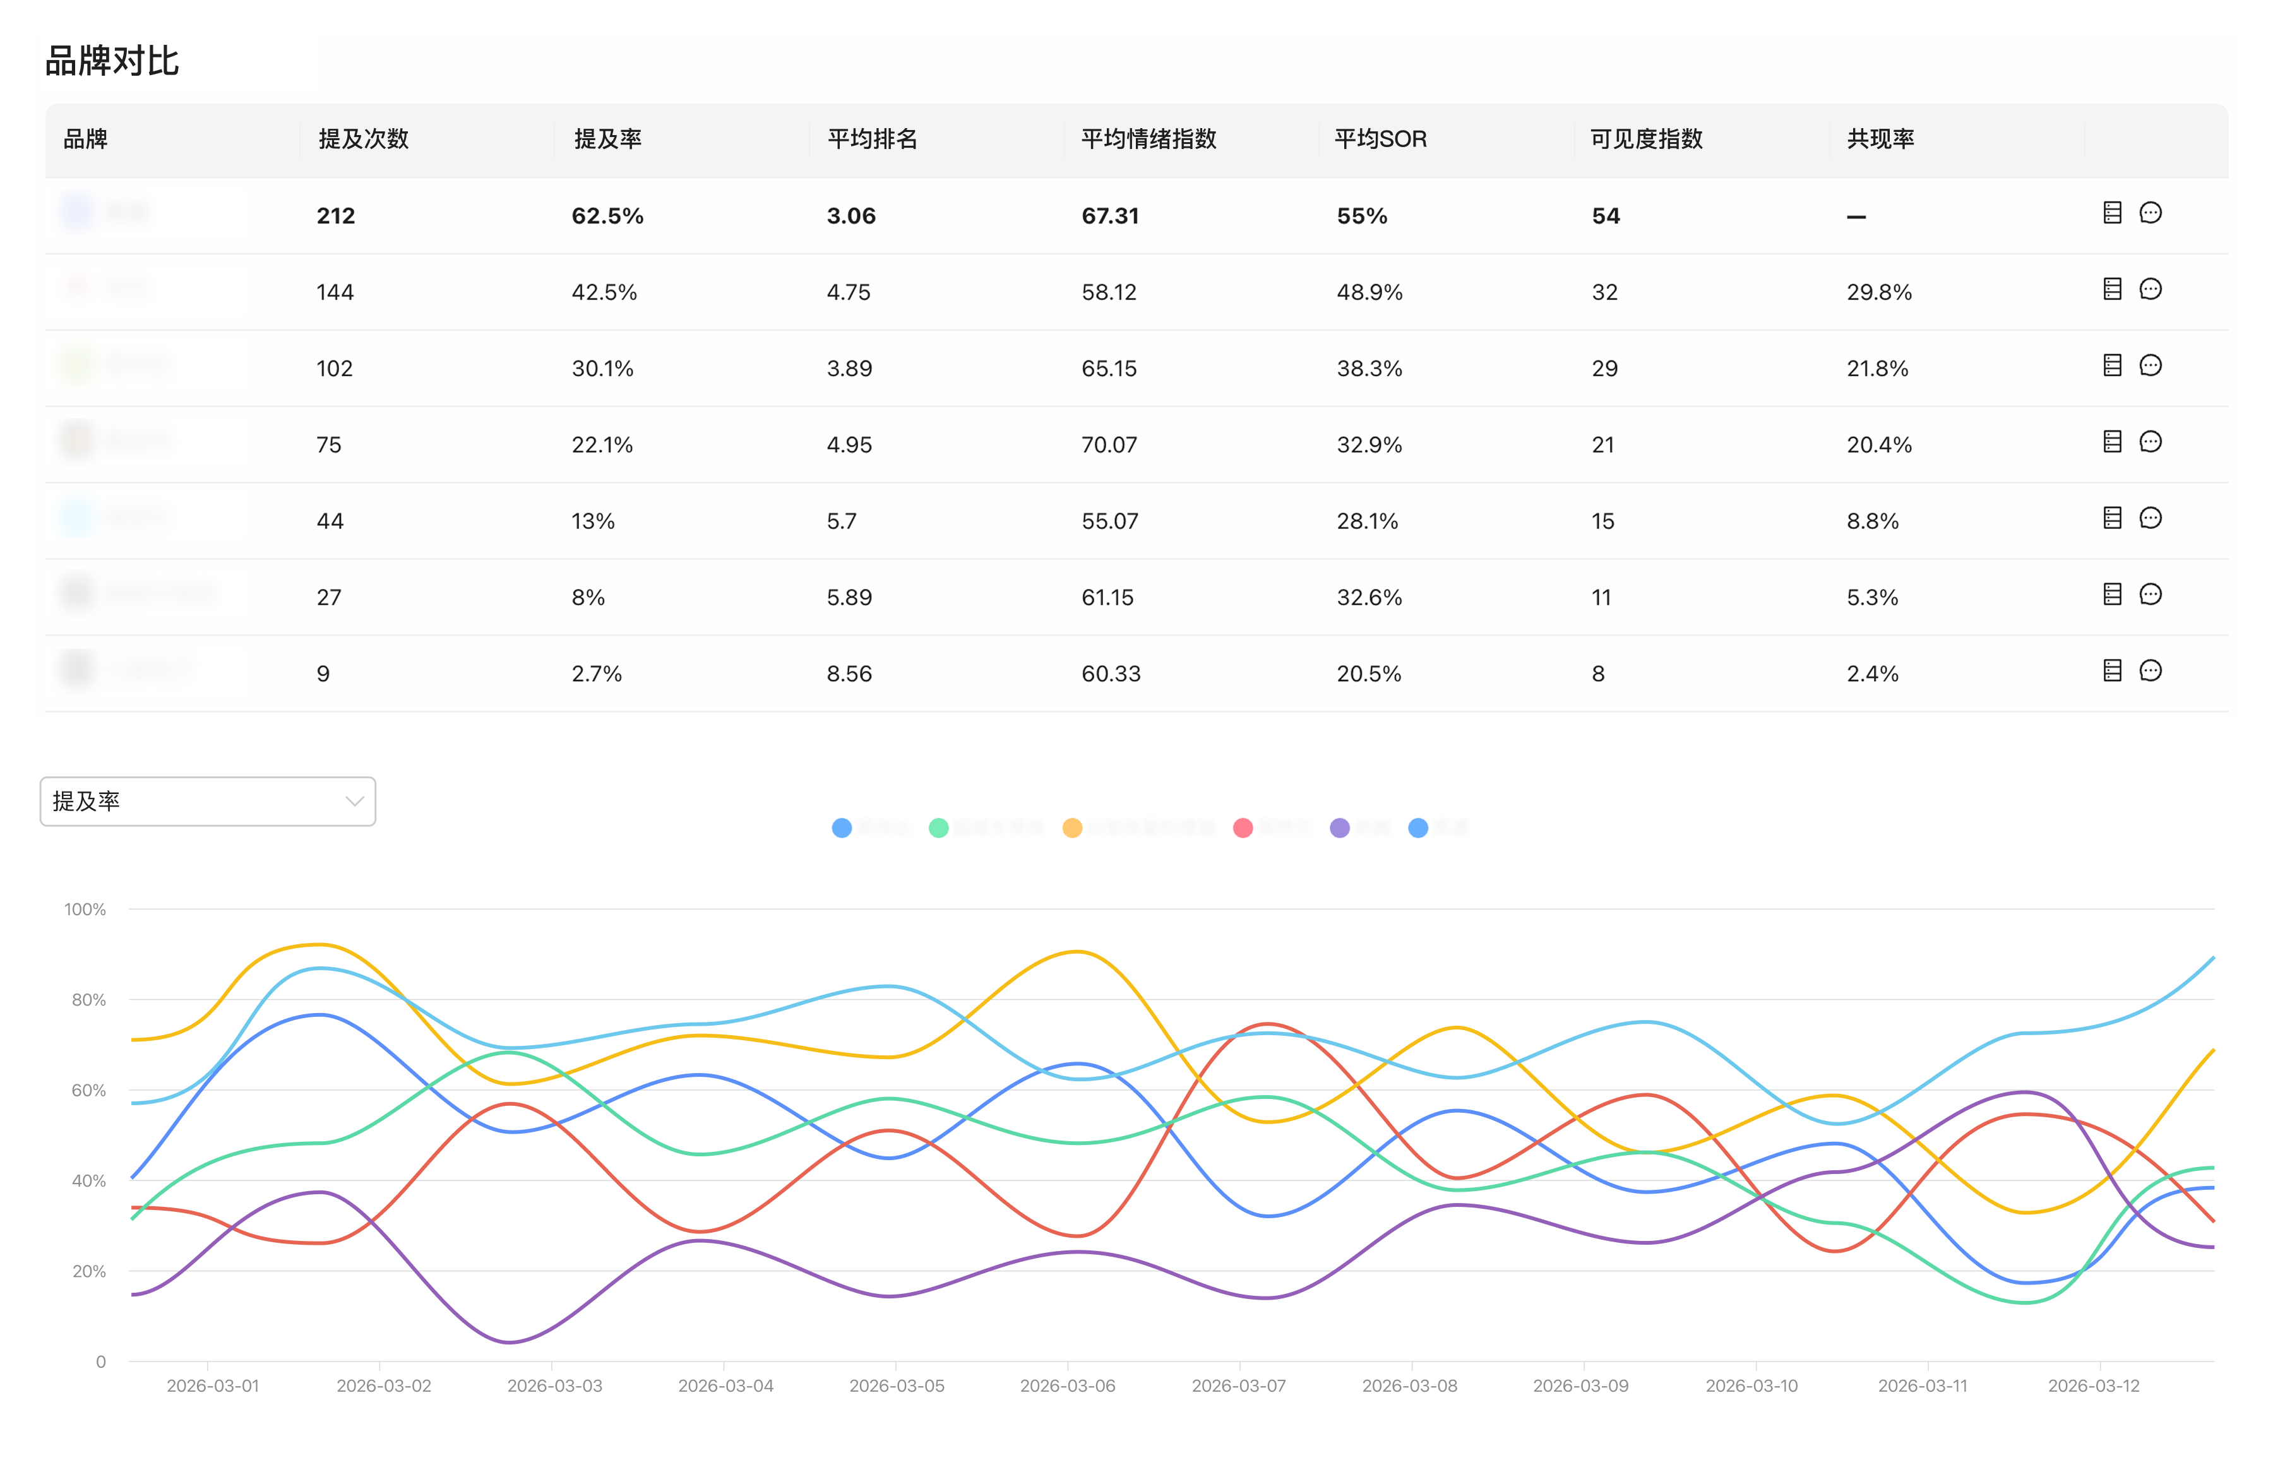The width and height of the screenshot is (2273, 1477).
Task: Open detail list icon in 212 mentions row
Action: (2111, 213)
